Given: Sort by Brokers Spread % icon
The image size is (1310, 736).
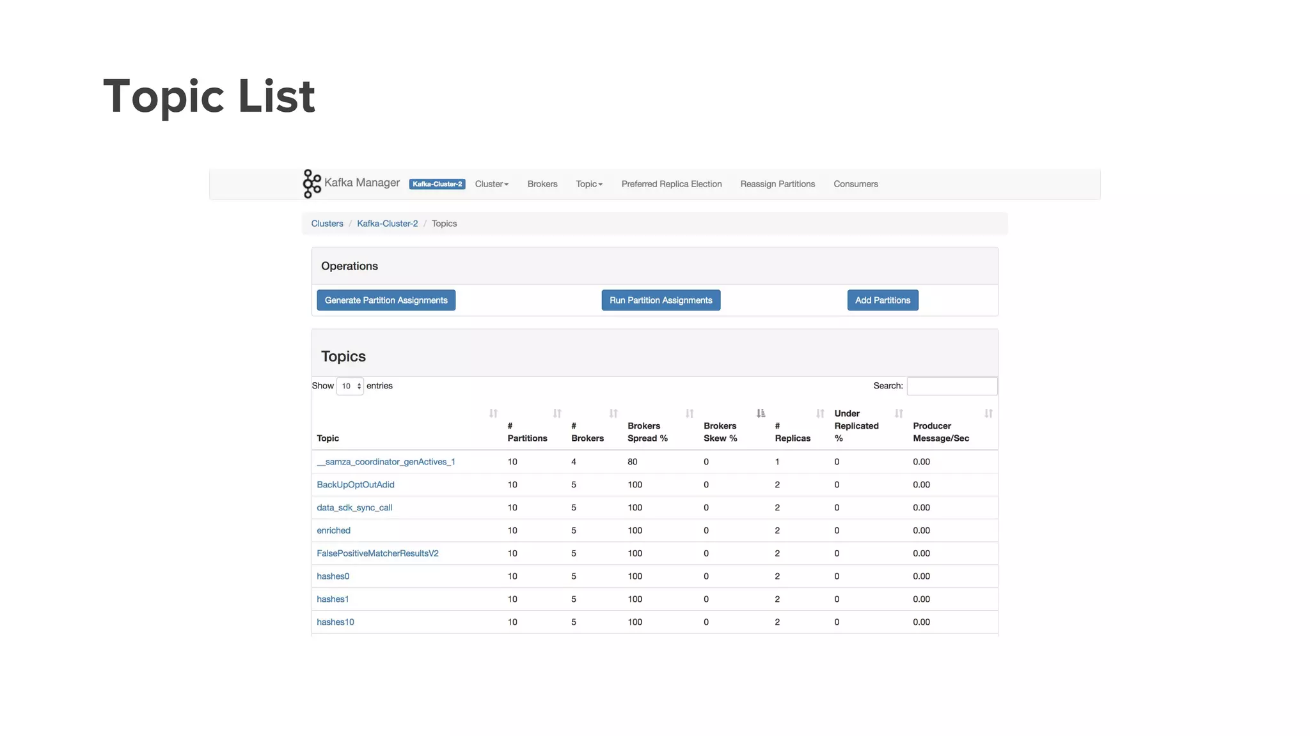Looking at the screenshot, I should click(690, 413).
